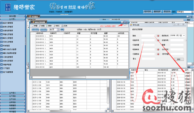The height and width of the screenshot is (113, 194).
Task: Click the 删除 (delete) toolbar icon
Action: (x=47, y=26)
